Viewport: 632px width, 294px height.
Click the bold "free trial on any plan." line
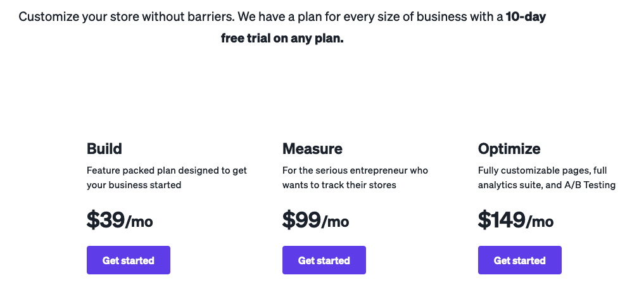[282, 39]
